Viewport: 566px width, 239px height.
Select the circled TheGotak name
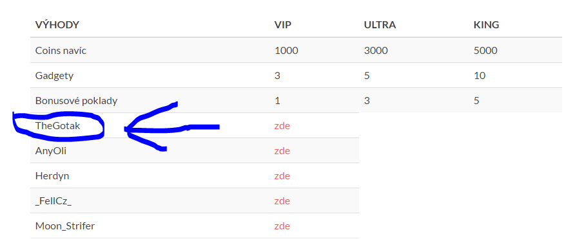58,126
